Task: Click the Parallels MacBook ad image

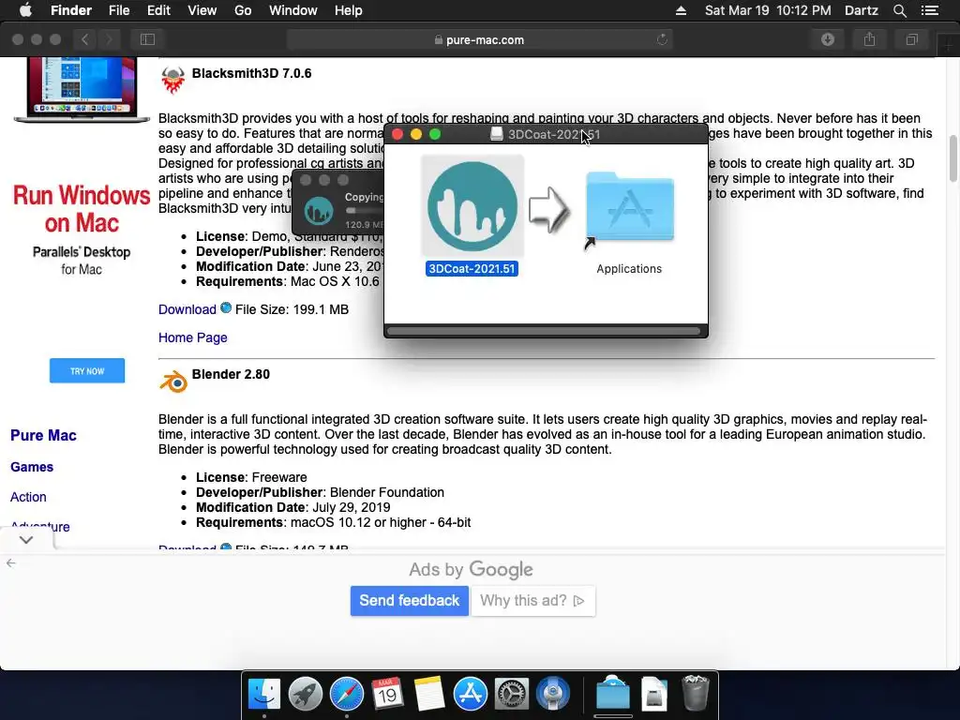Action: pyautogui.click(x=82, y=90)
